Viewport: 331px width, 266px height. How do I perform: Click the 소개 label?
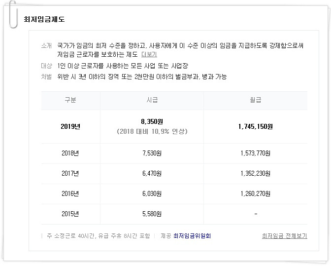pyautogui.click(x=46, y=45)
